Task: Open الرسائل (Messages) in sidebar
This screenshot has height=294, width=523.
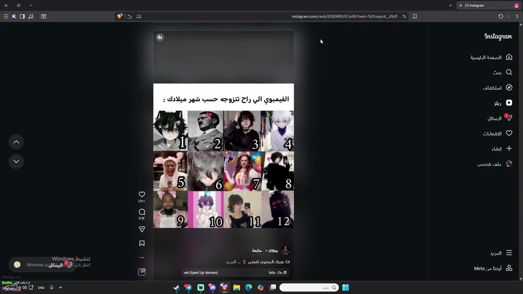Action: (x=500, y=118)
